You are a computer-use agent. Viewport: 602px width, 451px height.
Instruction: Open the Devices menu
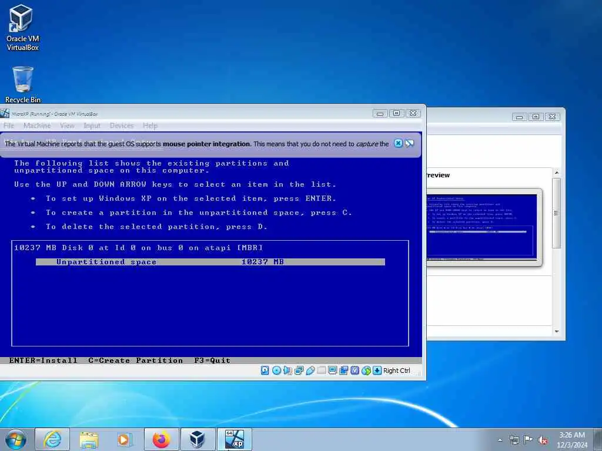(122, 126)
